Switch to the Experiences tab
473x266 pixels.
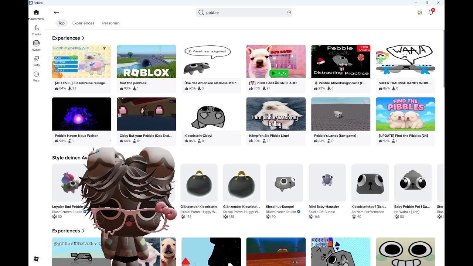tap(84, 23)
